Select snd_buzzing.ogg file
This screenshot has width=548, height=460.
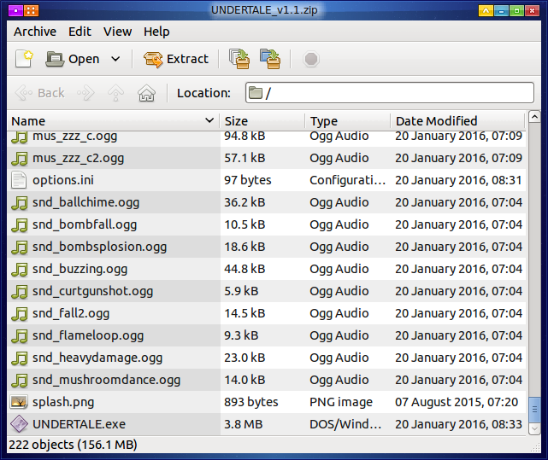pos(267,269)
